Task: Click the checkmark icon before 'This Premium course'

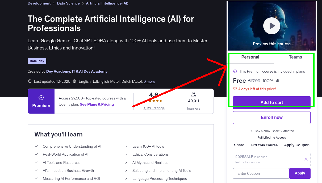Action: click(x=235, y=71)
